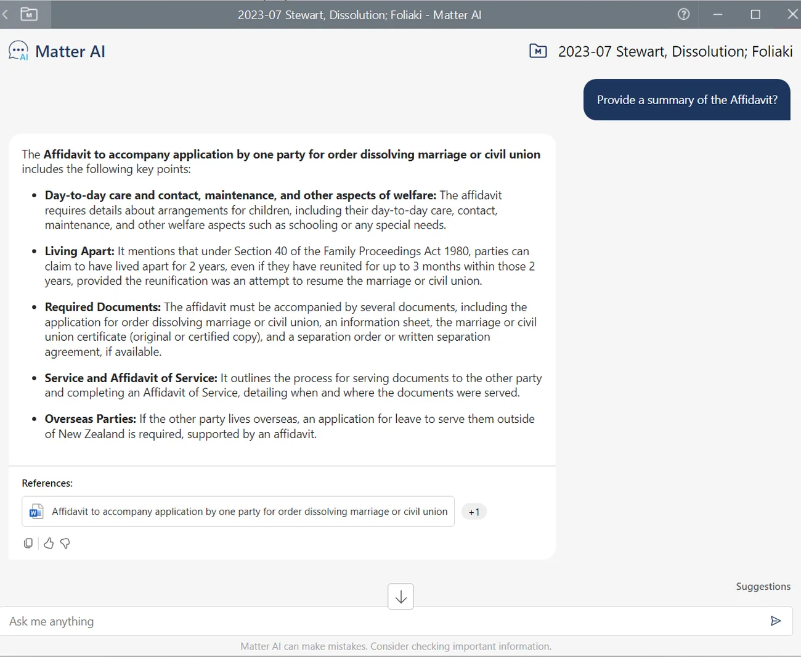Click the Matter AI chat logo icon
Viewport: 801px width, 657px height.
pyautogui.click(x=18, y=51)
